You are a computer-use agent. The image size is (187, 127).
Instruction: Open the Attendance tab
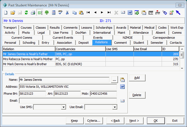(141, 33)
